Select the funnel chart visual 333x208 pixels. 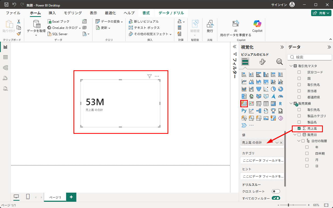(x=259, y=89)
